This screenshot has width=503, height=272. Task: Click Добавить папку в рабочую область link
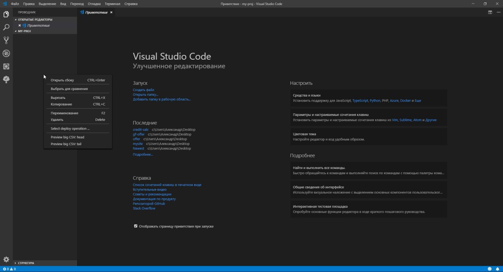162,99
